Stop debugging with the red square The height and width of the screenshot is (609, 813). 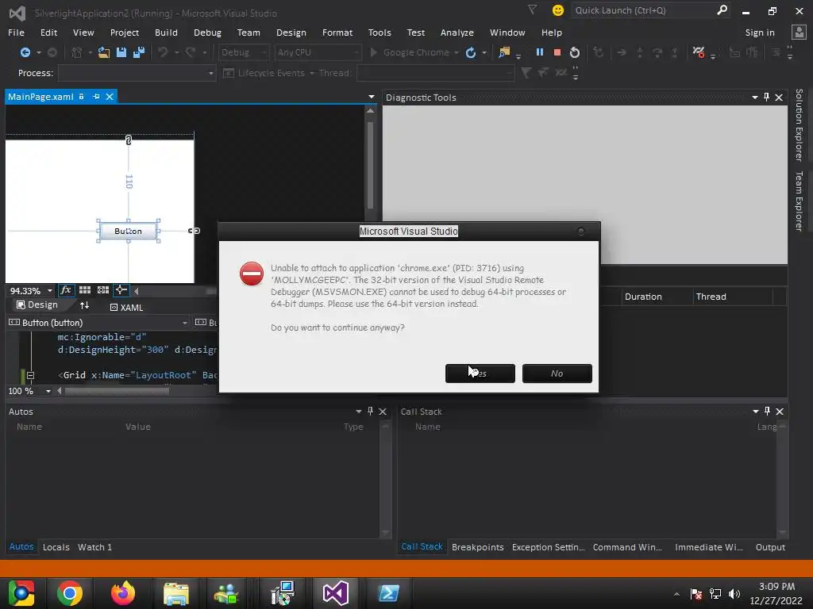coord(557,52)
